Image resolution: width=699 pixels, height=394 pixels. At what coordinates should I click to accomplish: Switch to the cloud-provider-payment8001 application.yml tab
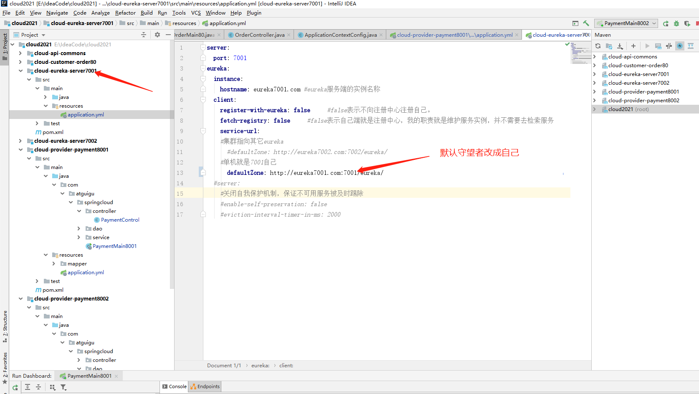455,35
